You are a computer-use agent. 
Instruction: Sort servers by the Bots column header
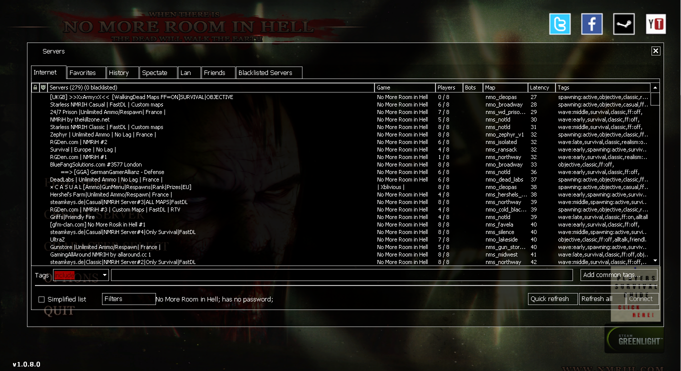click(x=473, y=87)
